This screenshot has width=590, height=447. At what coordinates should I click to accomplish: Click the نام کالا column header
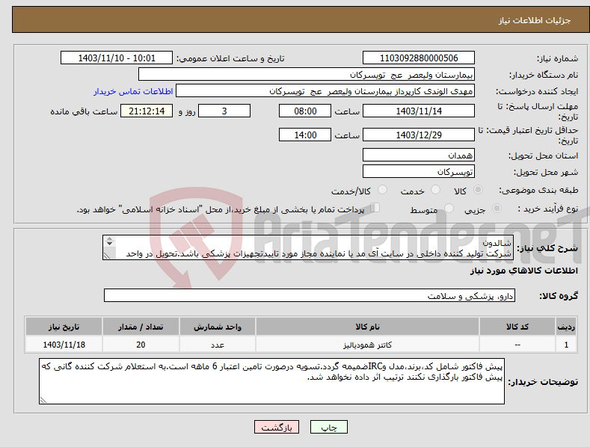(x=367, y=327)
